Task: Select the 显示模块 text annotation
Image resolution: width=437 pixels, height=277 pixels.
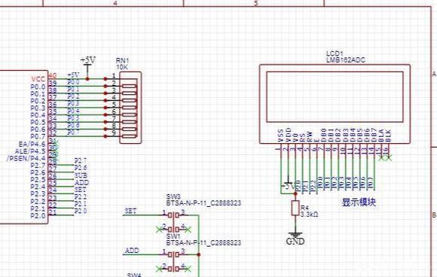Action: pyautogui.click(x=359, y=202)
